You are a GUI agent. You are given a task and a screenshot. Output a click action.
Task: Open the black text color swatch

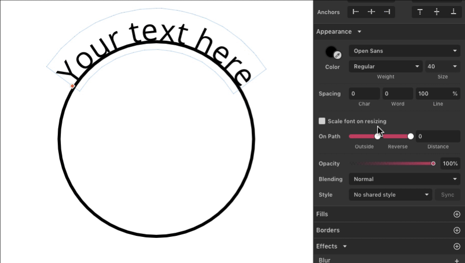331,51
